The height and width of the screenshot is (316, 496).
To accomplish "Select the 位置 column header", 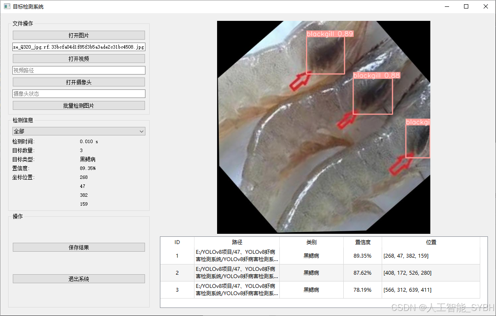I will [431, 242].
